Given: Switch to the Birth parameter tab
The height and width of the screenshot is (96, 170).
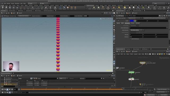Looking at the screenshot, I should point(122,23).
